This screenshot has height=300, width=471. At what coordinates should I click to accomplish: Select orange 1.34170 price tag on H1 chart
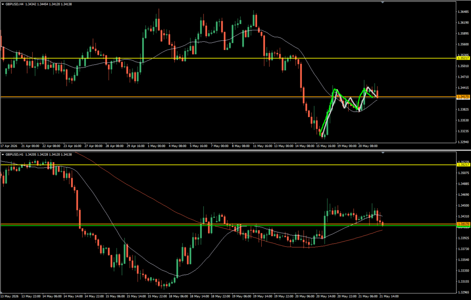pos(463,224)
